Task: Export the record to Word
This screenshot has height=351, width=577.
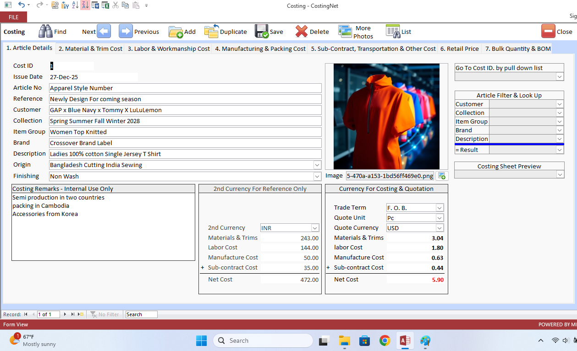Action: [95, 5]
